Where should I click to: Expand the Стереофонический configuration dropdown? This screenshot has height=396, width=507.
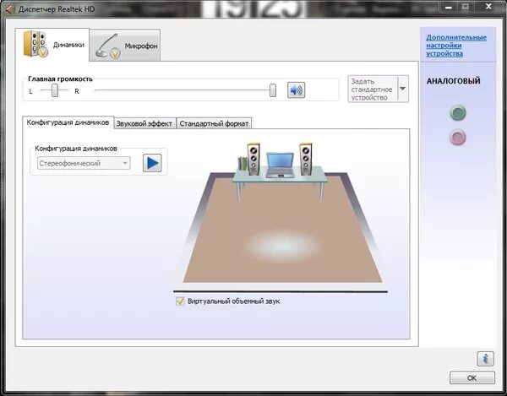[84, 163]
